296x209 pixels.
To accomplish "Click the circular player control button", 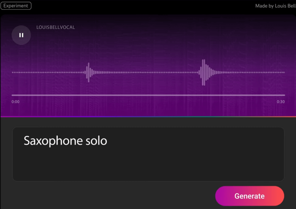I will [21, 35].
